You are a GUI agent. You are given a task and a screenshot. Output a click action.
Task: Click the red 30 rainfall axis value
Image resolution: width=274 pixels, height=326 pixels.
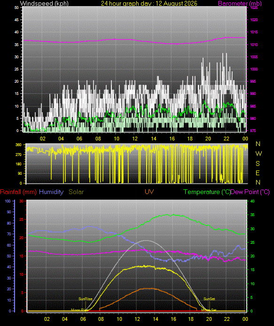pos(21,201)
